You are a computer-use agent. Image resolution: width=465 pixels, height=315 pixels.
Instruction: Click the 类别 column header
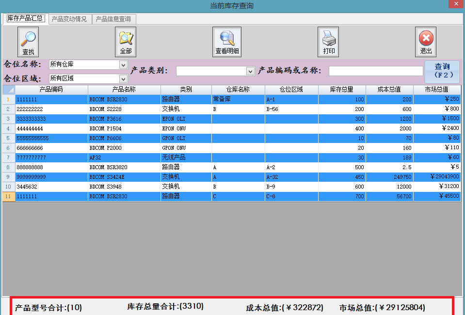(x=186, y=90)
